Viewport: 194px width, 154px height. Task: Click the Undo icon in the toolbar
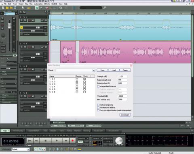[61, 8]
